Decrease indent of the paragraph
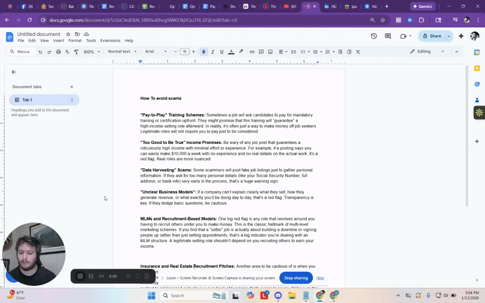485x303 pixels. coord(340,52)
